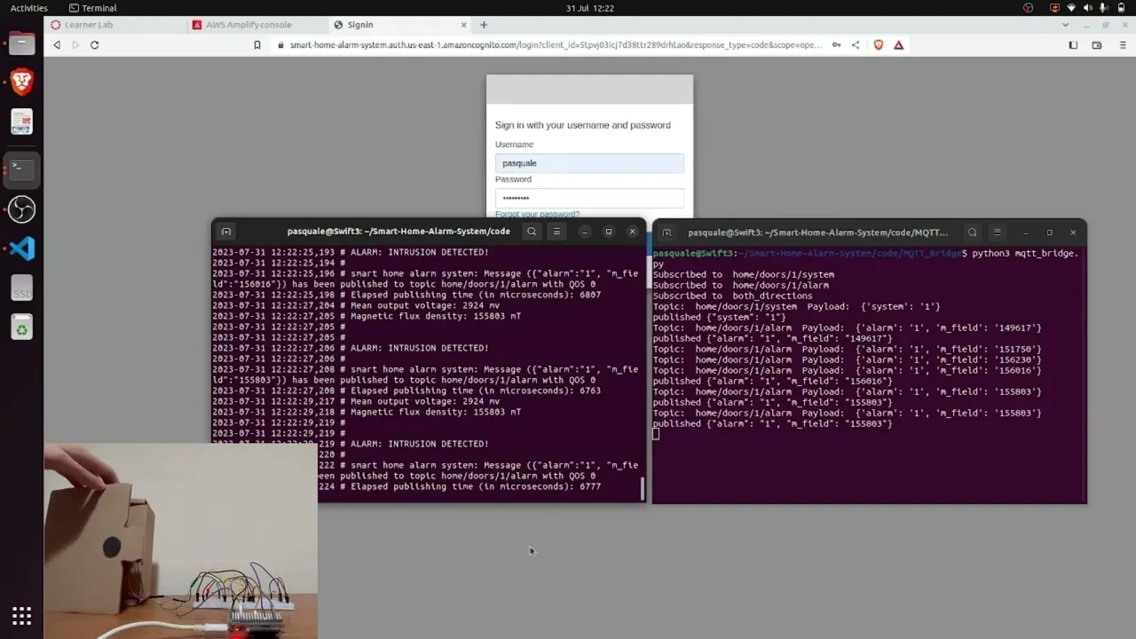This screenshot has height=639, width=1136.
Task: Switch to the Learner Lab tab
Action: (116, 25)
